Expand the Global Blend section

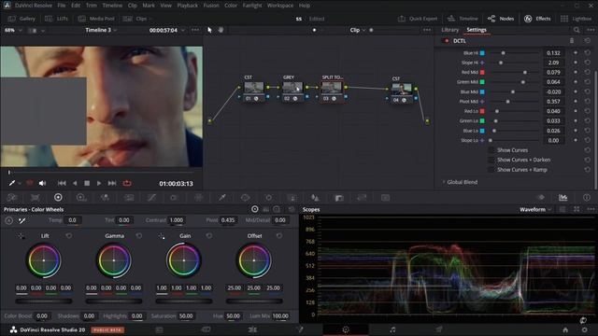460,182
